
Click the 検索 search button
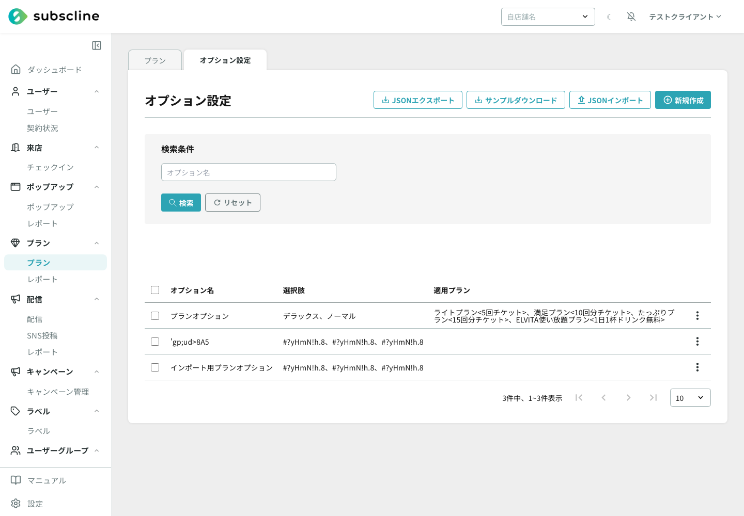pos(181,203)
